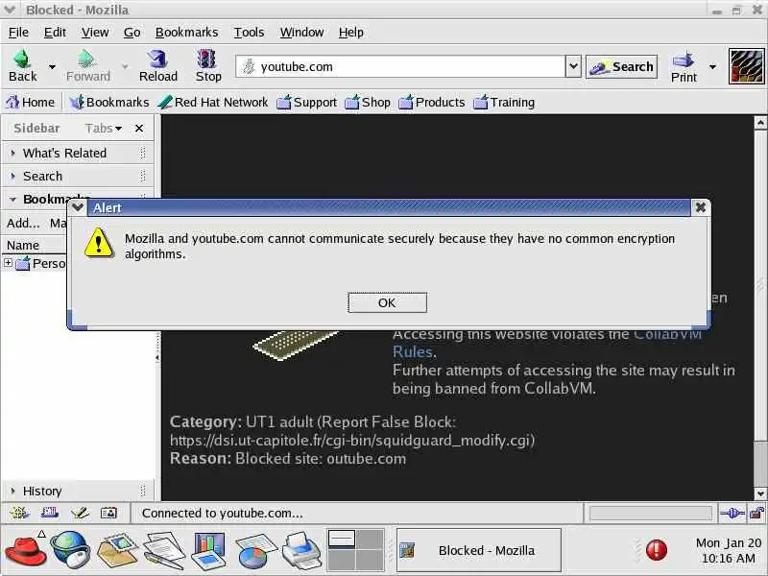Open the File menu

(x=18, y=33)
